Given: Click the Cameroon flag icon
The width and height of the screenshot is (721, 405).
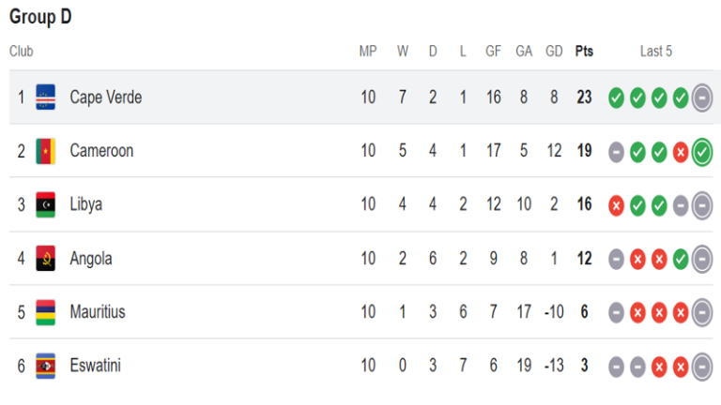Looking at the screenshot, I should tap(45, 151).
